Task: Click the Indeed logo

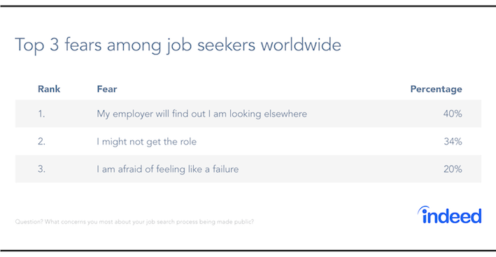Action: click(x=450, y=215)
